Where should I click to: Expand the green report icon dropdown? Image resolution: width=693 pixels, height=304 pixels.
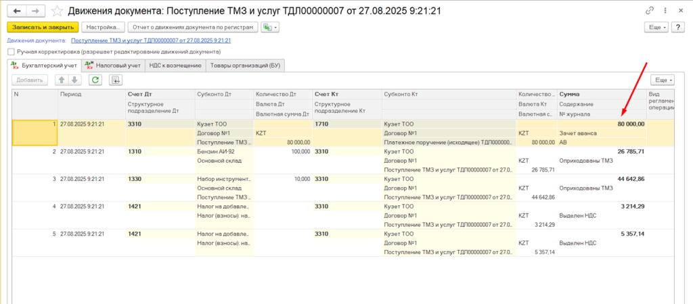point(271,27)
